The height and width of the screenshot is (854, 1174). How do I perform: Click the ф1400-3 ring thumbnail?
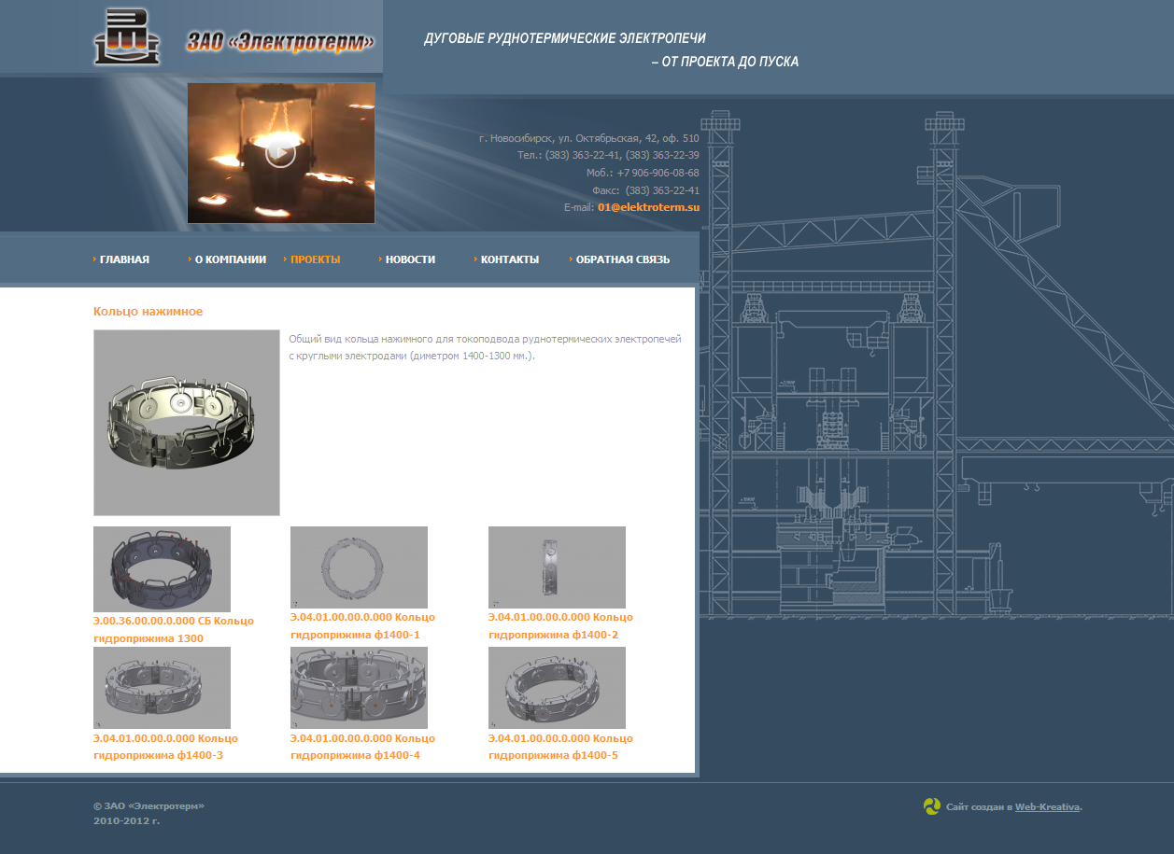(162, 687)
